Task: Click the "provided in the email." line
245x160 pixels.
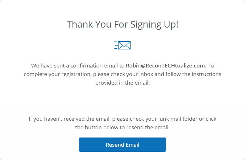Action: point(122,83)
